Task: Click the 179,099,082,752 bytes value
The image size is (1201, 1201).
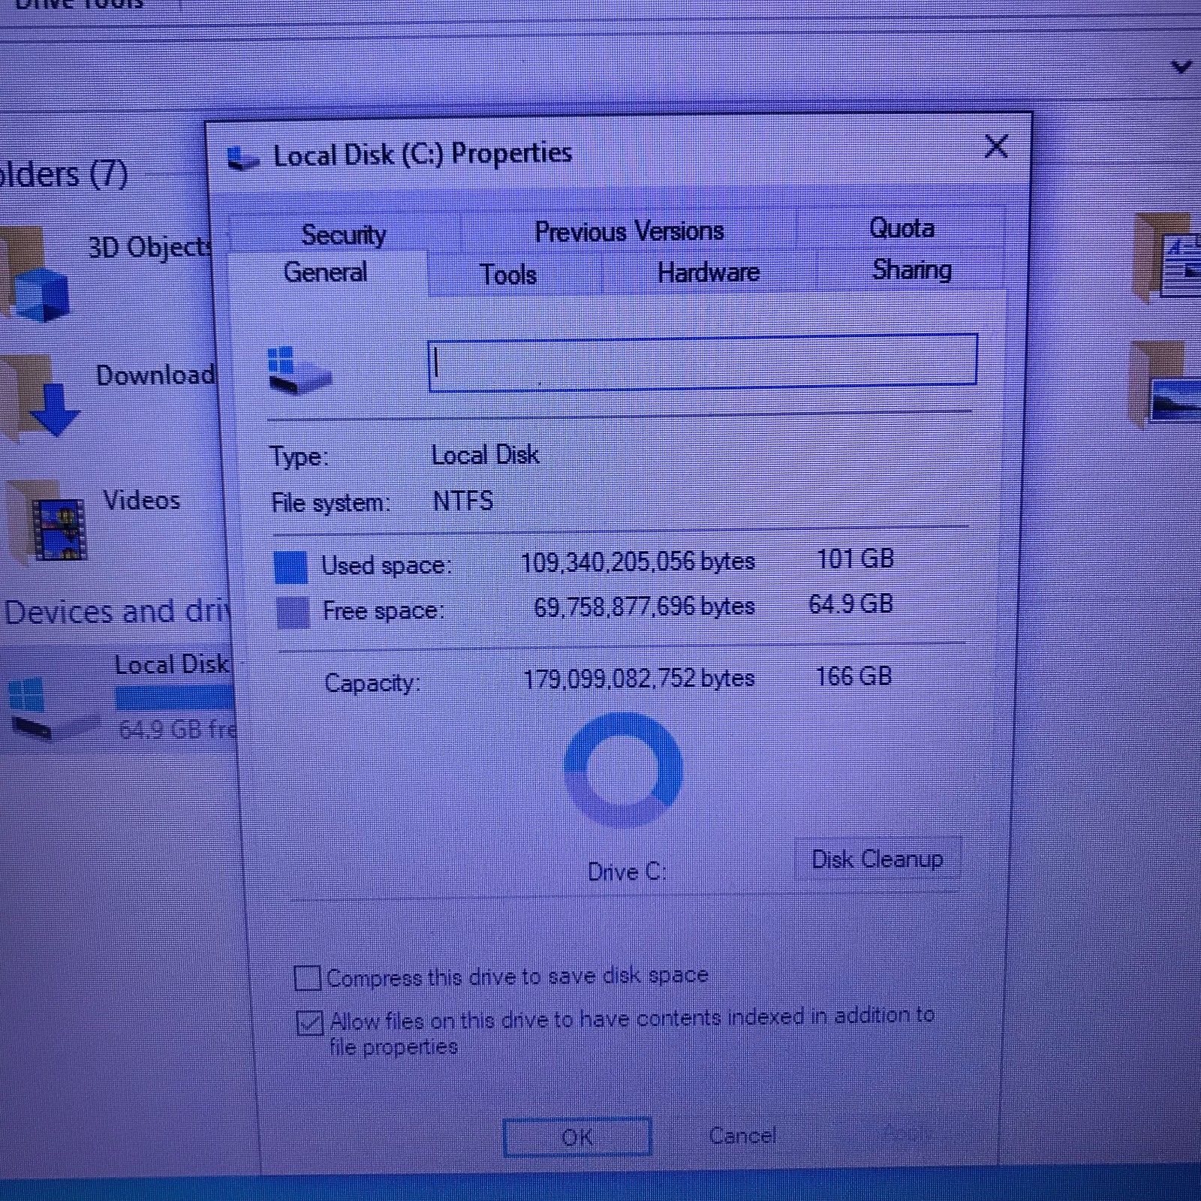Action: point(638,679)
